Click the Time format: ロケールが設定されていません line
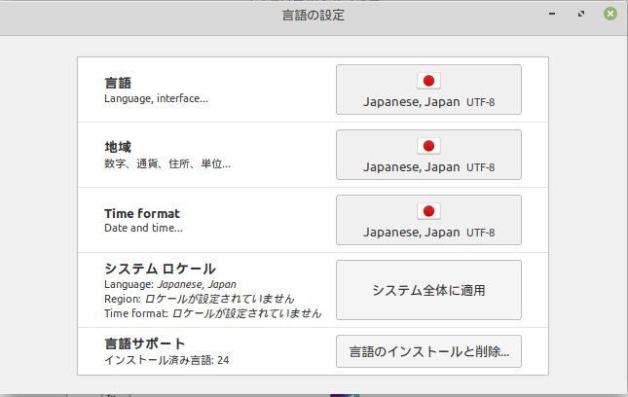Image resolution: width=628 pixels, height=397 pixels. click(212, 313)
